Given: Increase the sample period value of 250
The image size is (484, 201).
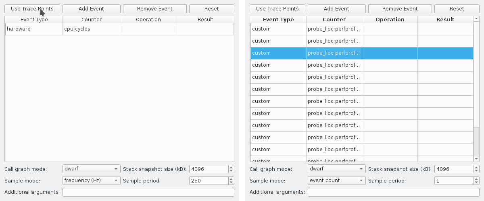Looking at the screenshot, I should [231, 179].
